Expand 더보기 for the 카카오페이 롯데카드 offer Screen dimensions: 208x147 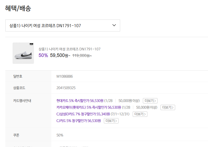pos(168,107)
